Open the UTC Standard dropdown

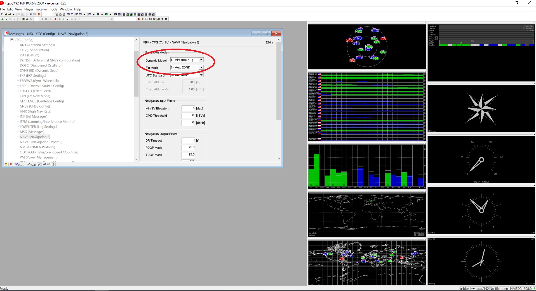point(201,75)
